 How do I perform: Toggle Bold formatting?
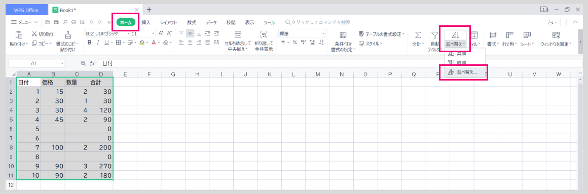[x=90, y=43]
